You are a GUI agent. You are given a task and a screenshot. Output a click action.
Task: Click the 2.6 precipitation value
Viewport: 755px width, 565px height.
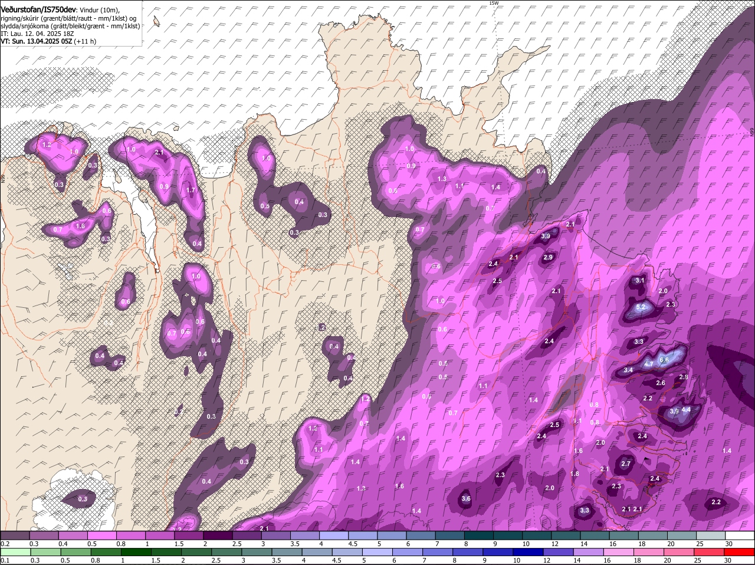[x=661, y=383]
